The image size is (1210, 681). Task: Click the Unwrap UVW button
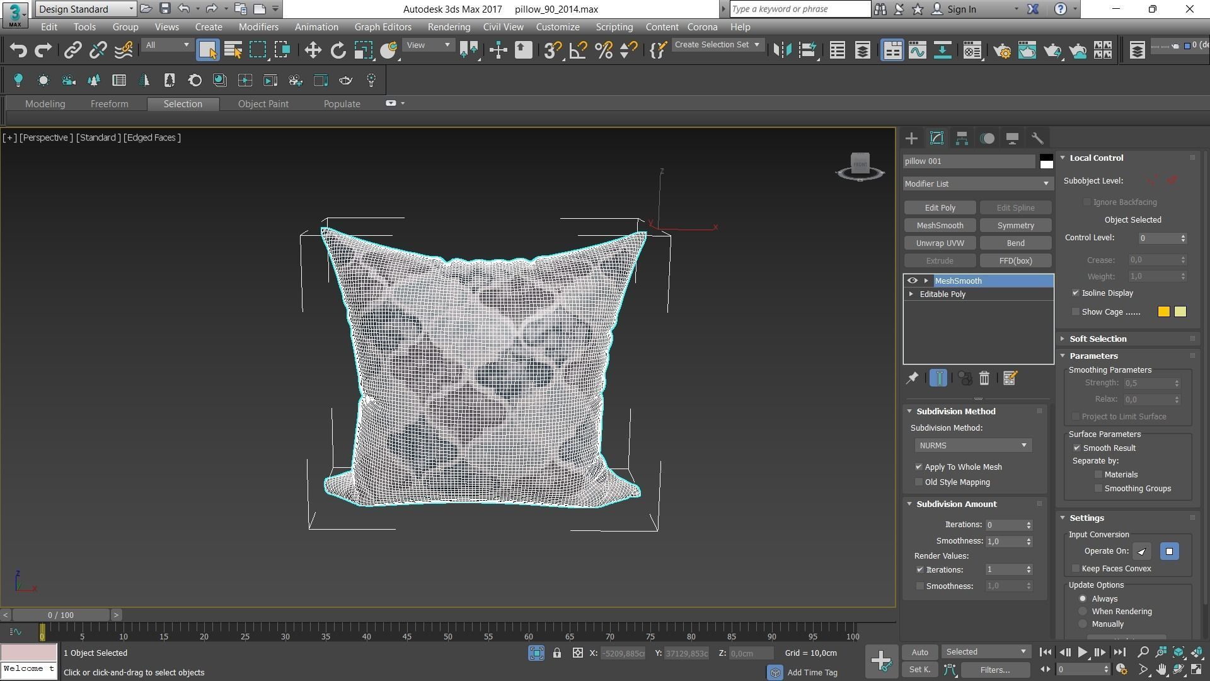[940, 243]
